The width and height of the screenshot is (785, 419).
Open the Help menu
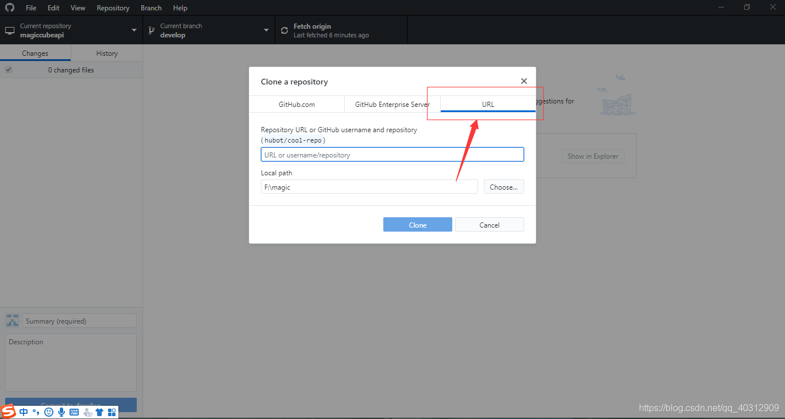pyautogui.click(x=180, y=8)
